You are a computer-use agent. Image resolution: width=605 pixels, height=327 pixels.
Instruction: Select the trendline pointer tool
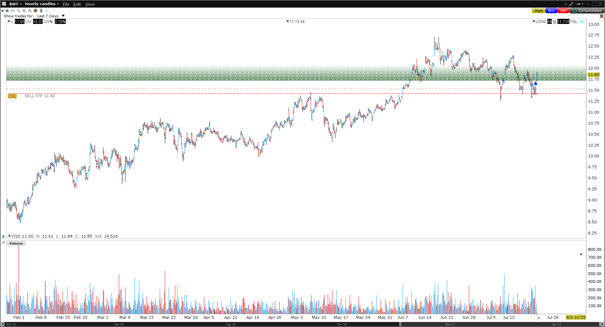tap(18, 11)
